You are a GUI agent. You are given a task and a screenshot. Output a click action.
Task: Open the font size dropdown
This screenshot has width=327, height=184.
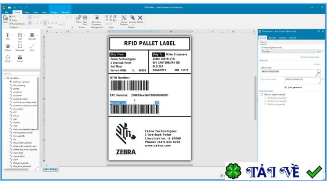click(64, 17)
